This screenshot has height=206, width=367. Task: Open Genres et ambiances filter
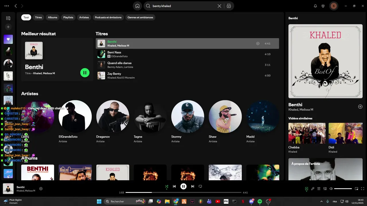pyautogui.click(x=140, y=17)
